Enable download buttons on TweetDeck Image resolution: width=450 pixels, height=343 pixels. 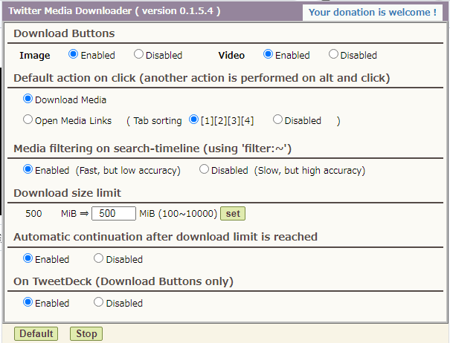[28, 302]
